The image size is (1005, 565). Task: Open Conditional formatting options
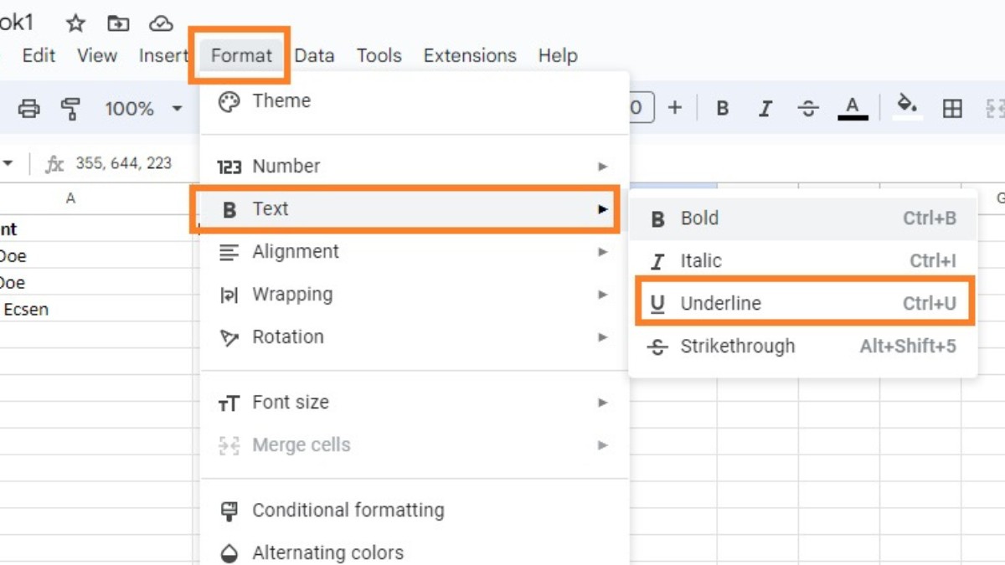click(x=348, y=511)
